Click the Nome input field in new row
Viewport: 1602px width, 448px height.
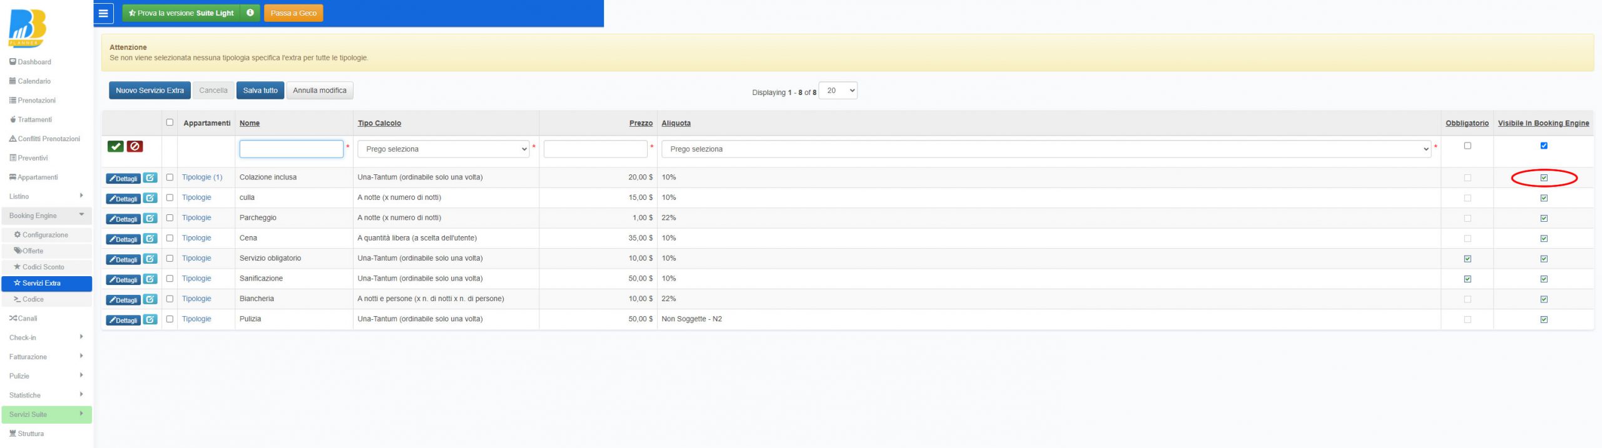coord(292,149)
